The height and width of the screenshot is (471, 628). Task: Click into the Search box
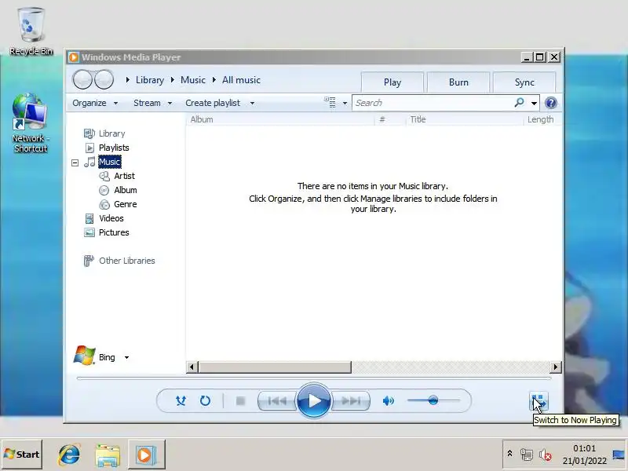tap(433, 103)
